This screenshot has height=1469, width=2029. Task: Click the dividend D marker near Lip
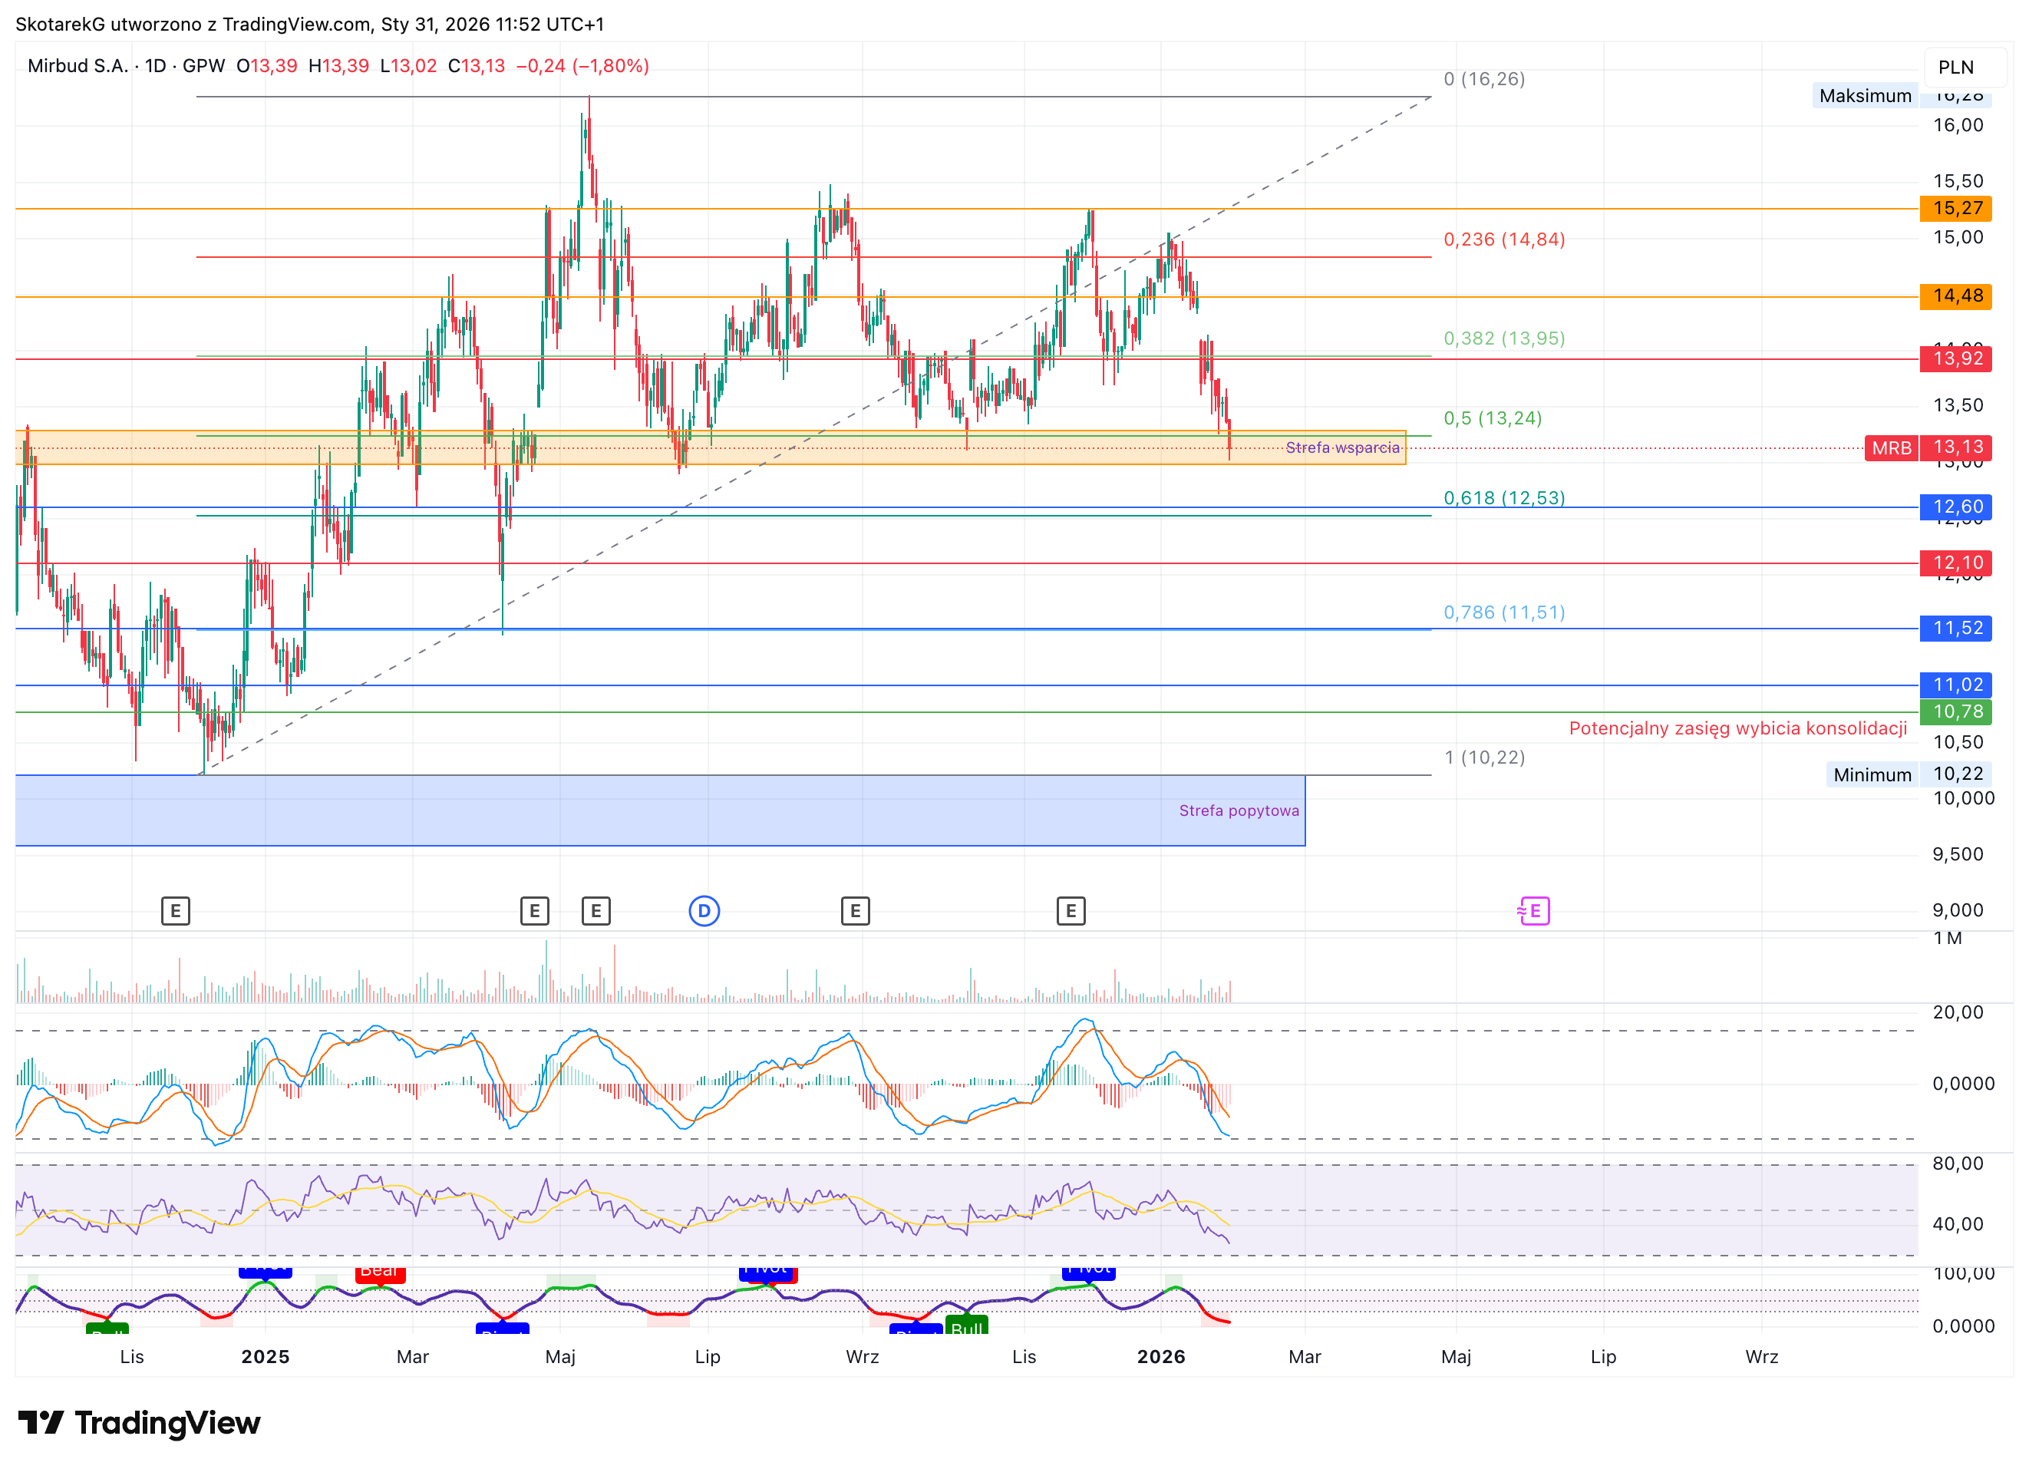pyautogui.click(x=704, y=911)
